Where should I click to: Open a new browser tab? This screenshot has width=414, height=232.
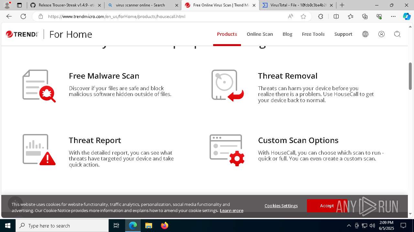point(342,5)
